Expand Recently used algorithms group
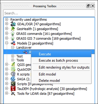Image resolution: width=98 pixels, height=104 pixels. coord(6,19)
